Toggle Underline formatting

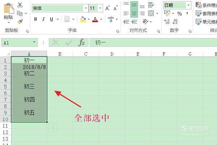(x=51, y=19)
